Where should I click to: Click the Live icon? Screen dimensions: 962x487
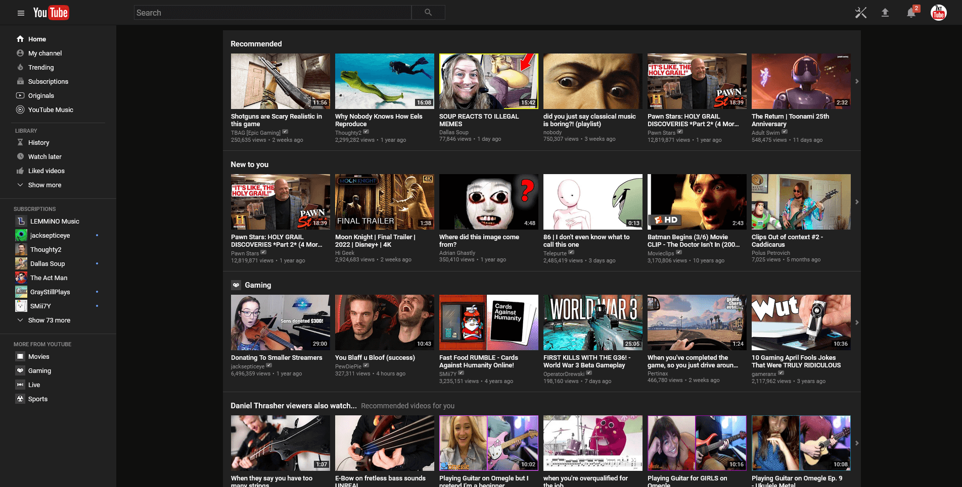point(20,385)
